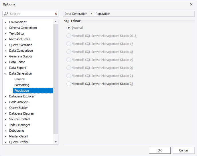Expand the Data Export node arrow
Screen dimensions: 197x156
point(5,68)
